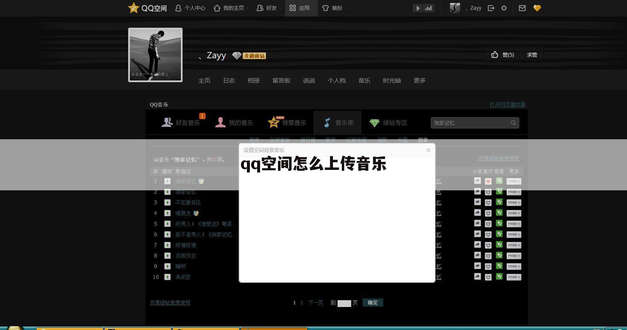
Task: Click the yellow diamond icon in top bar
Action: pos(537,8)
